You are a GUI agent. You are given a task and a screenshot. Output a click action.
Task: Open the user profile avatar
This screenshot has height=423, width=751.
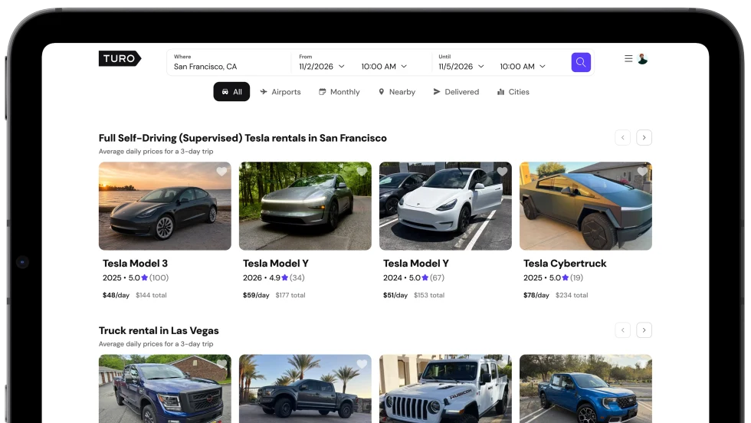(x=643, y=59)
